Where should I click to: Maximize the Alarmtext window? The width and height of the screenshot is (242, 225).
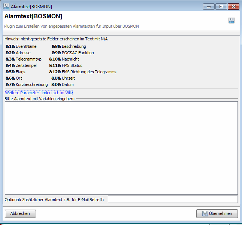(221, 7)
